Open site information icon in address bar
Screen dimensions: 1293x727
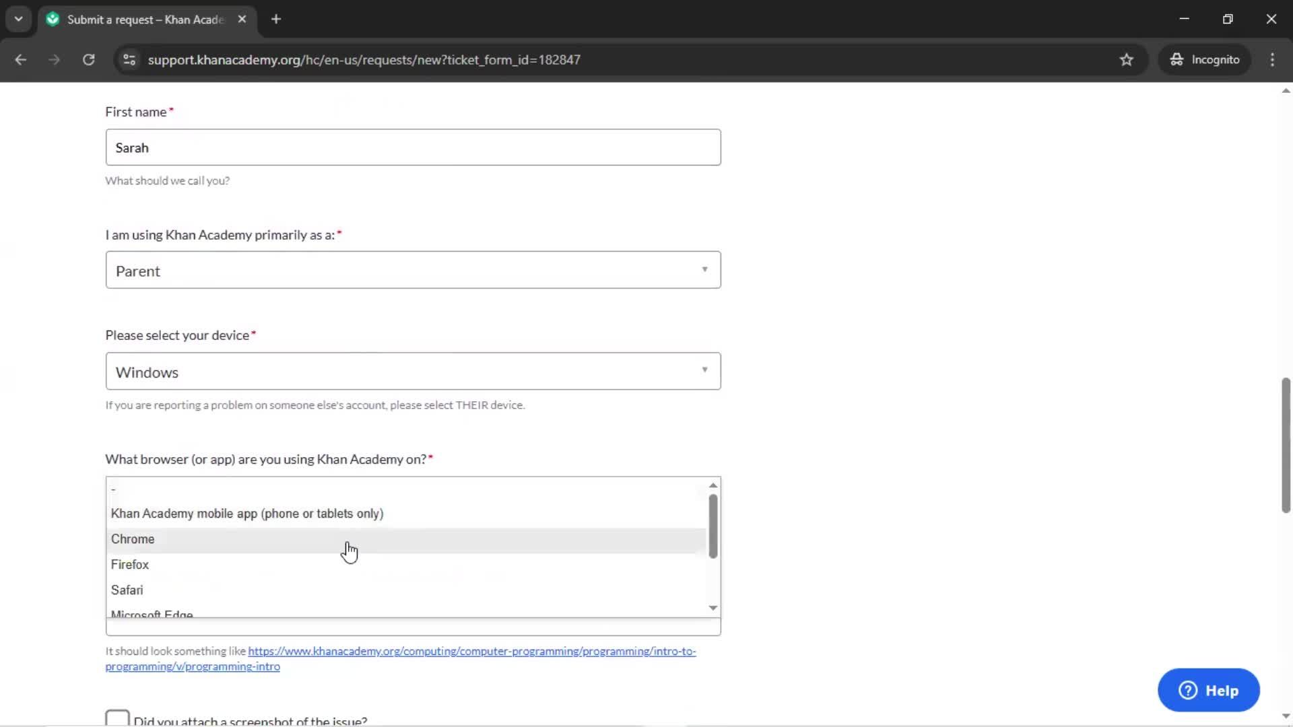coord(129,59)
